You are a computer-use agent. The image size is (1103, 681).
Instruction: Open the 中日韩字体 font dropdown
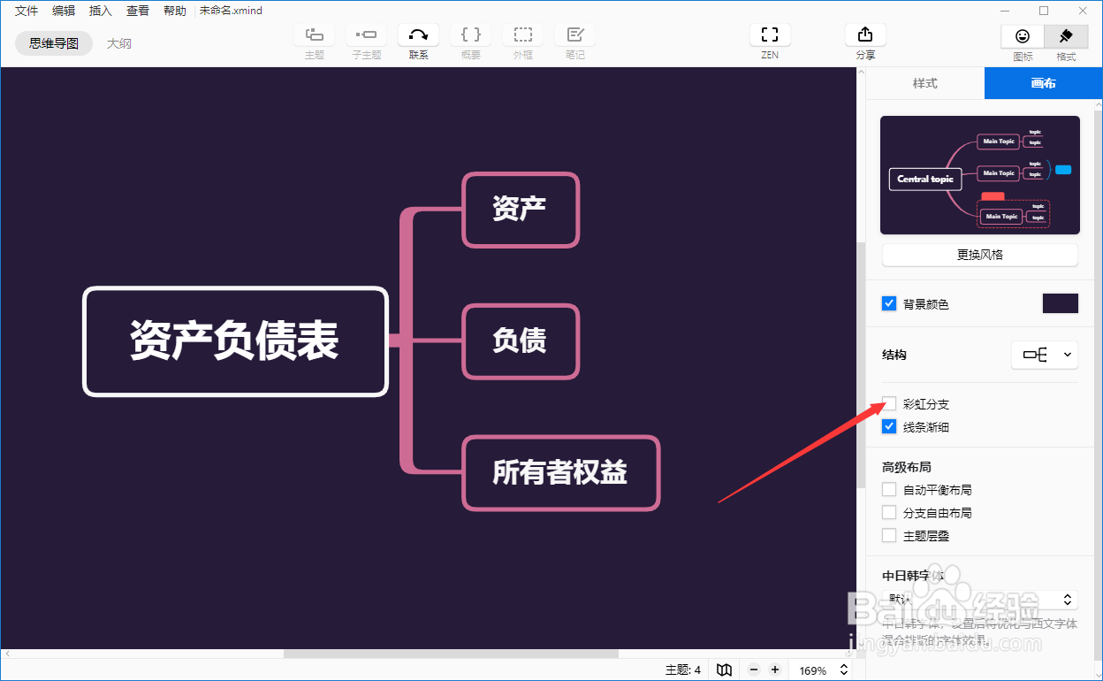979,599
